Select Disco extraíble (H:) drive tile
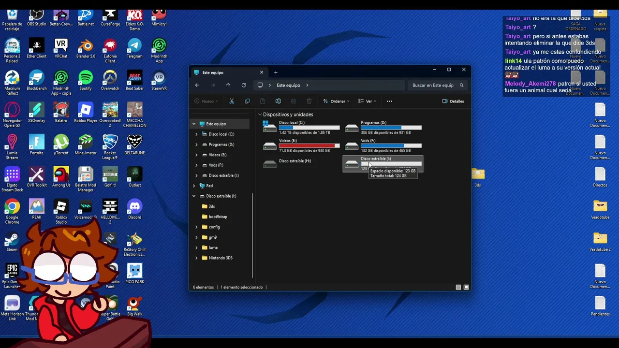The width and height of the screenshot is (619, 348). 301,163
